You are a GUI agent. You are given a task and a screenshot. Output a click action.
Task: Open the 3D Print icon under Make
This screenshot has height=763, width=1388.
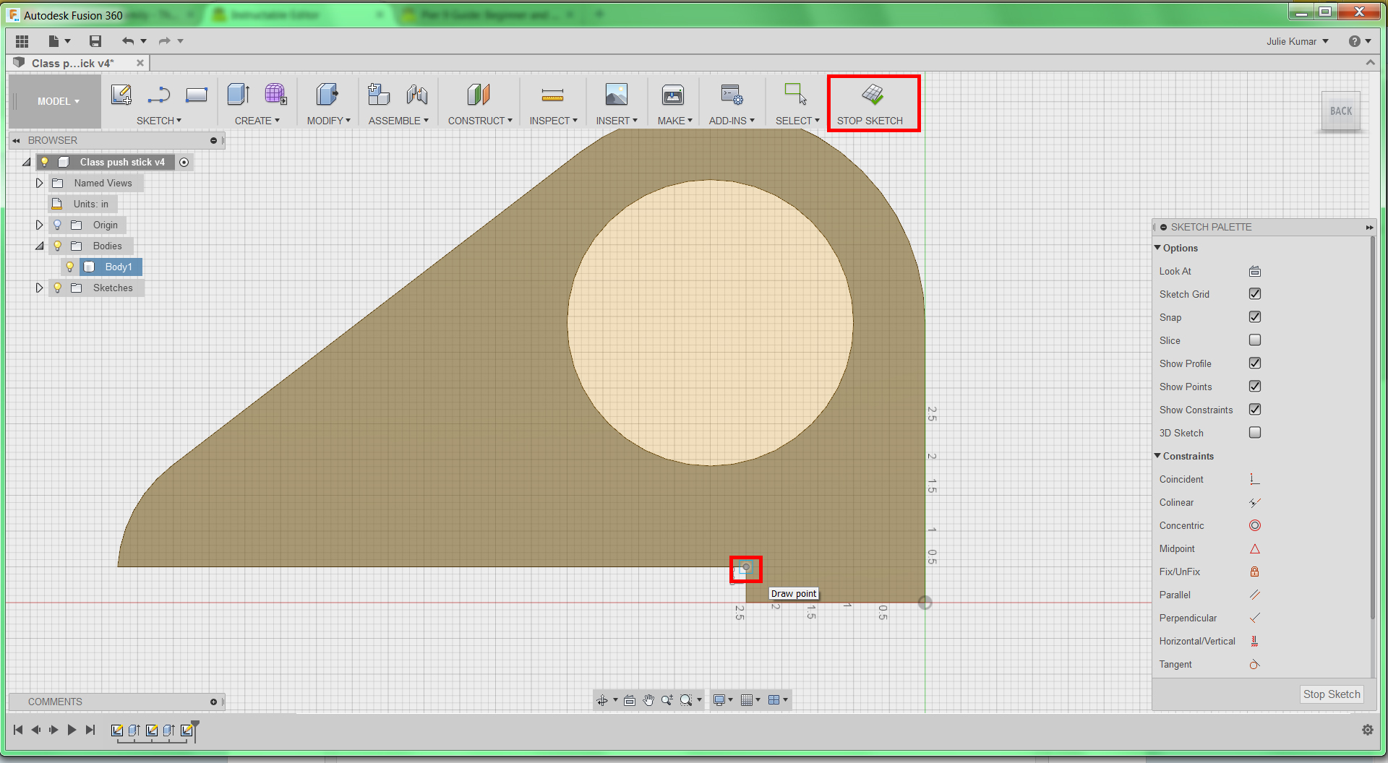tap(673, 95)
